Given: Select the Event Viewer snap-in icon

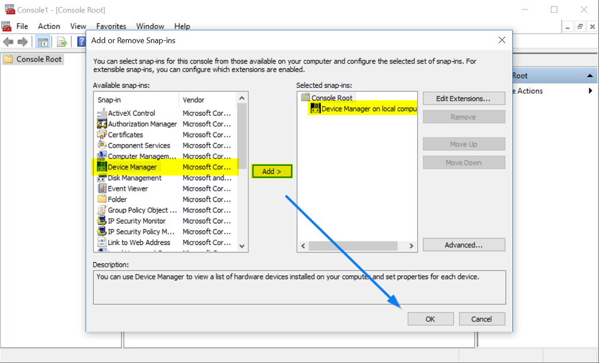Looking at the screenshot, I should point(102,188).
